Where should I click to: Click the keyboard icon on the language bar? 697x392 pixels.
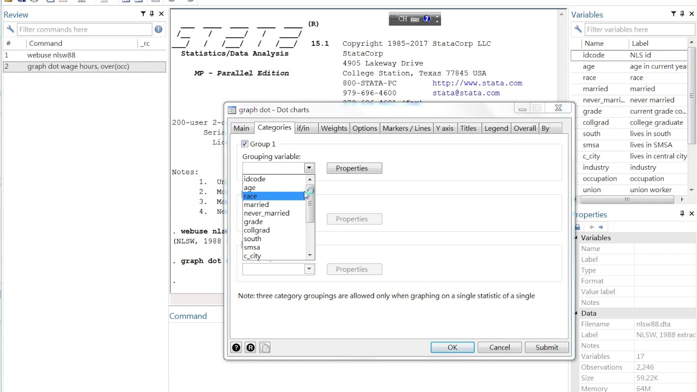(x=415, y=19)
